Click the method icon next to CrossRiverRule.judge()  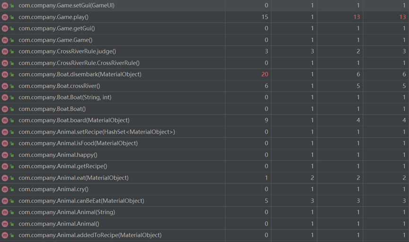(5, 52)
